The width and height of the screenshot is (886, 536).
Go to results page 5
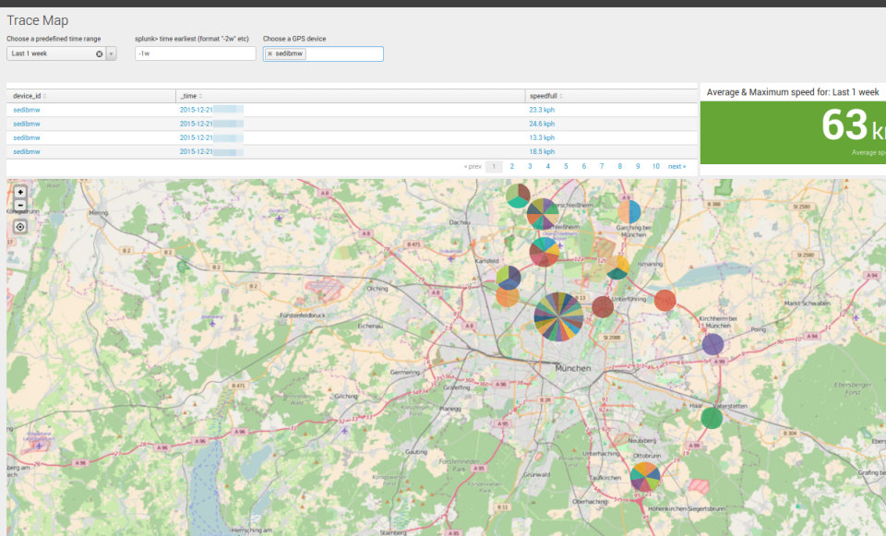(x=566, y=167)
